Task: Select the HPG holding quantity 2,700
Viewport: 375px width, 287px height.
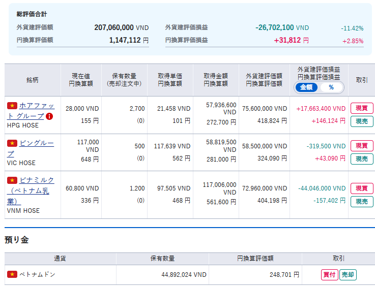Action: pyautogui.click(x=137, y=109)
